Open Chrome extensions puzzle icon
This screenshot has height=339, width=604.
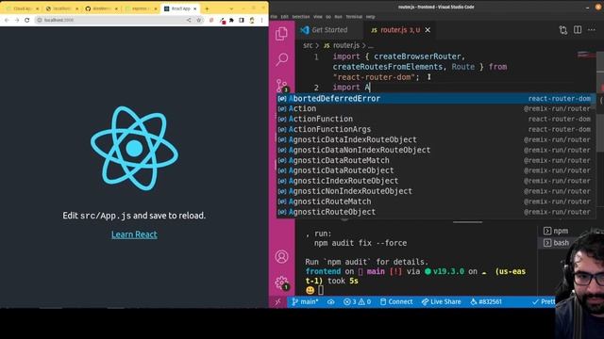click(x=231, y=20)
